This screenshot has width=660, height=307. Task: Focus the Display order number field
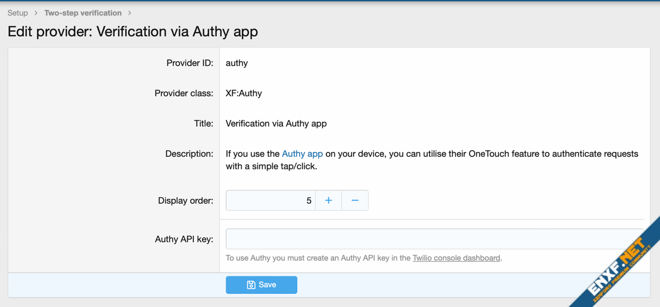point(270,201)
